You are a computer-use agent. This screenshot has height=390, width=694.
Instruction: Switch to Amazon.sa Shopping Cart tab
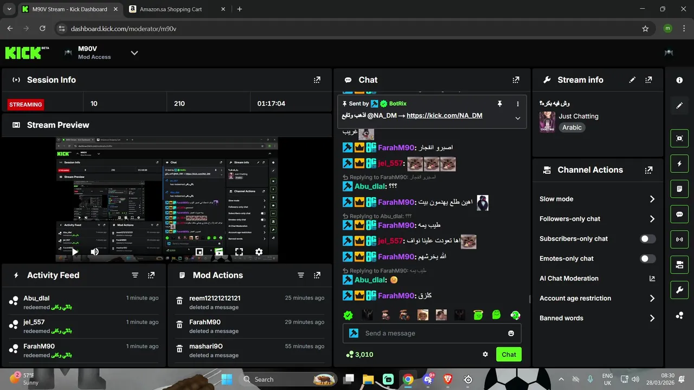(x=177, y=9)
